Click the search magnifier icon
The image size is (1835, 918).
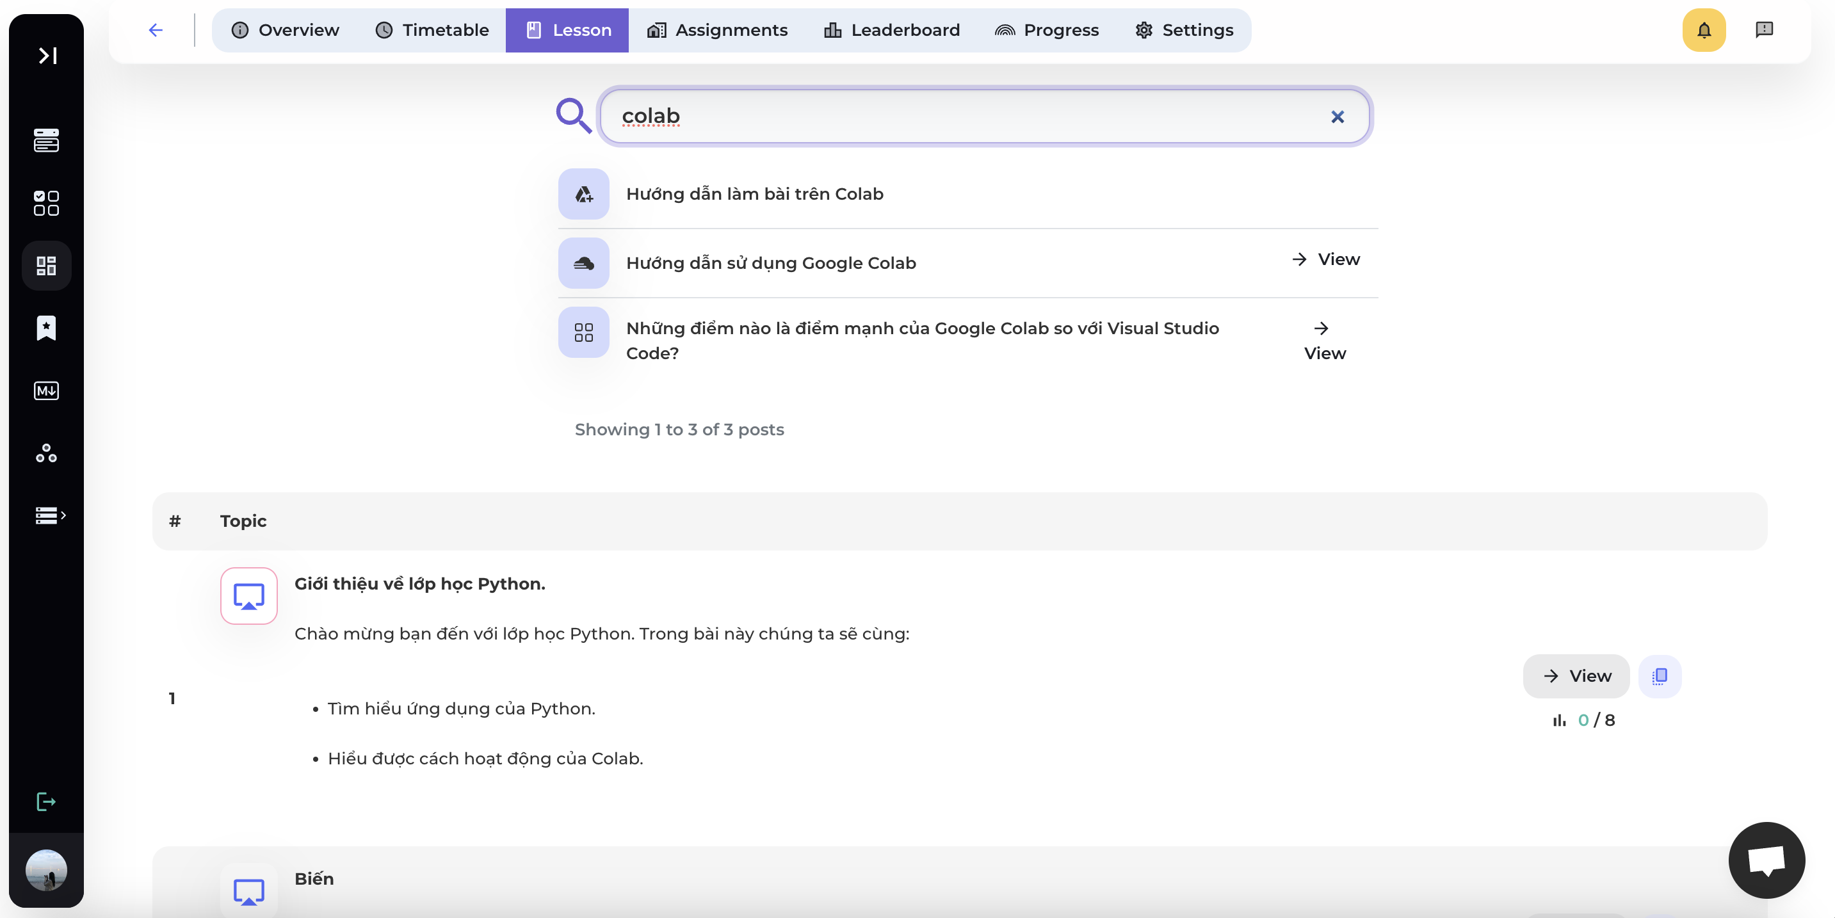point(574,116)
